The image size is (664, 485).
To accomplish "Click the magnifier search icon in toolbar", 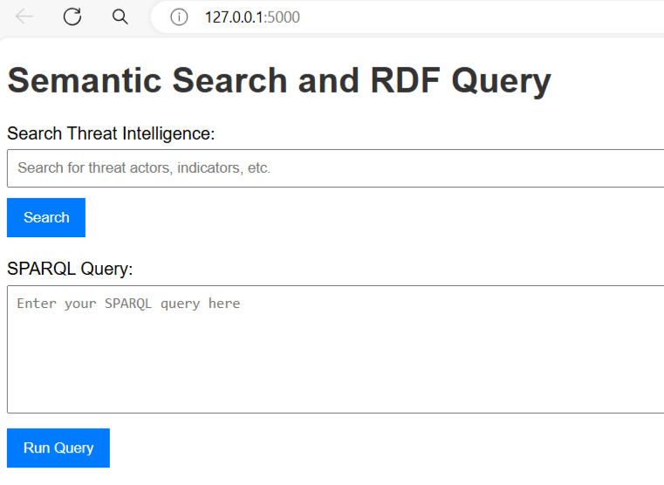I will click(120, 17).
